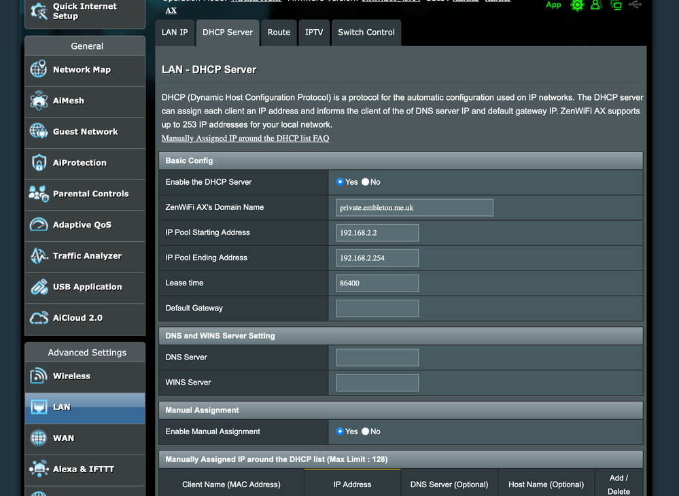Click the green gear icon in header
This screenshot has height=496, width=679.
(x=577, y=5)
